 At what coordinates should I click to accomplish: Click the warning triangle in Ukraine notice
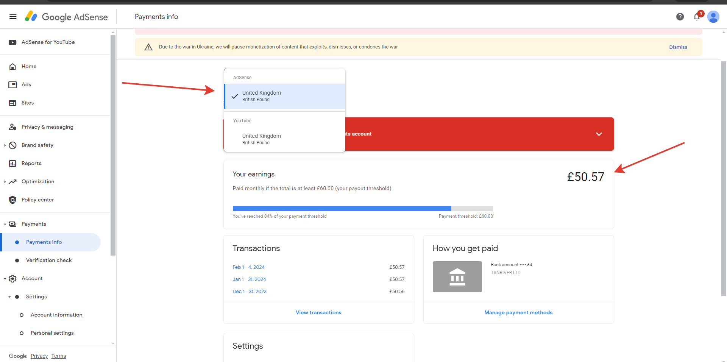(148, 47)
